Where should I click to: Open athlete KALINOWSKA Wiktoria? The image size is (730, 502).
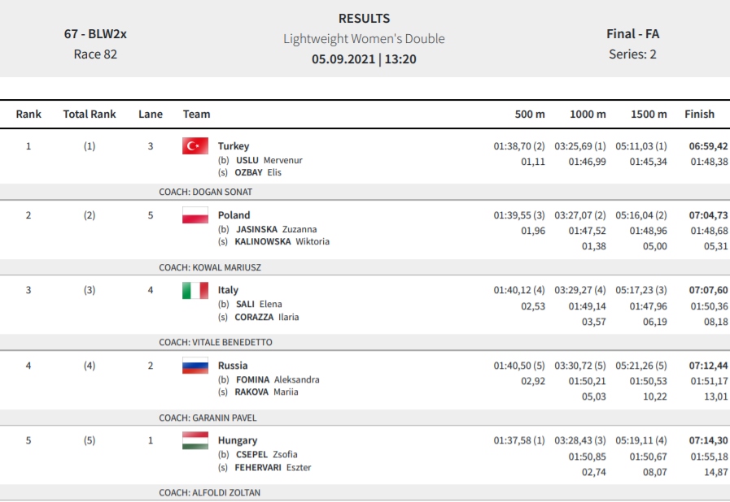282,241
